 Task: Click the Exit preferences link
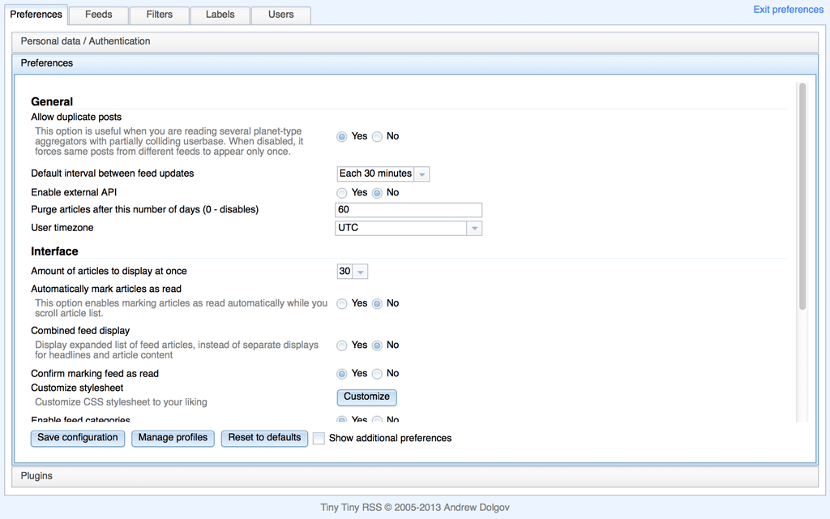click(788, 10)
